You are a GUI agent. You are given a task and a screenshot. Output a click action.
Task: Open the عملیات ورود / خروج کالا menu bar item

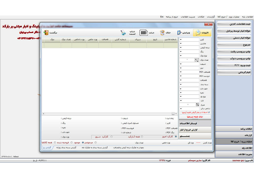click(x=228, y=17)
